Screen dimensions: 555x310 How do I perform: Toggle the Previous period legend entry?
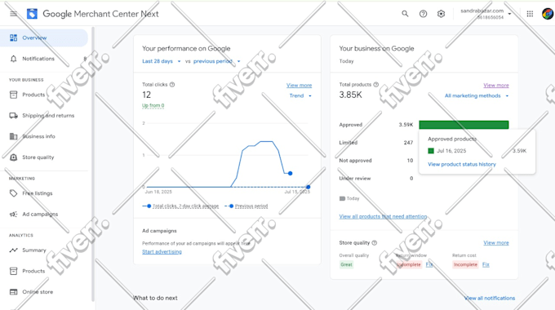coord(246,206)
